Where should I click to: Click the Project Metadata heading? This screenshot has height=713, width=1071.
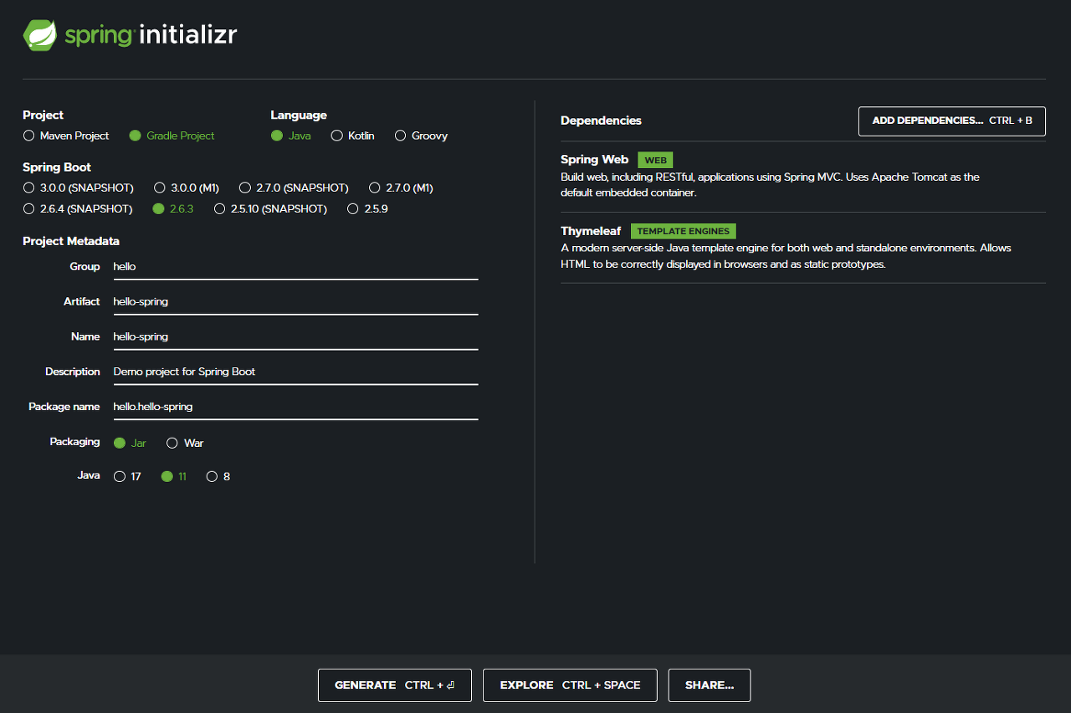(71, 241)
